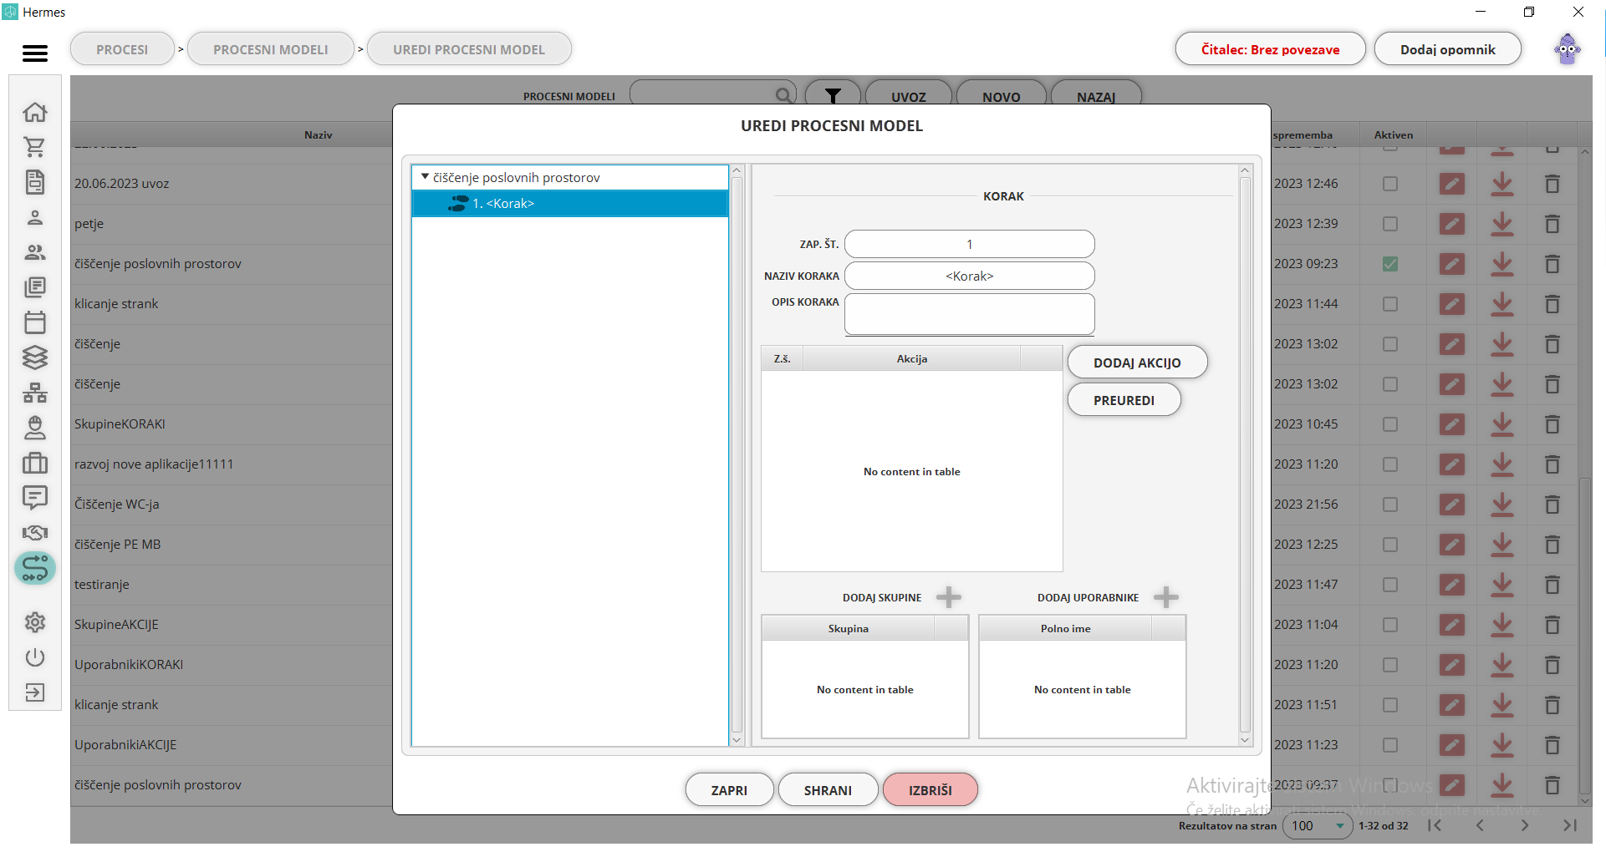The height and width of the screenshot is (857, 1606).
Task: Open the layers stack sidebar icon
Action: pos(35,358)
